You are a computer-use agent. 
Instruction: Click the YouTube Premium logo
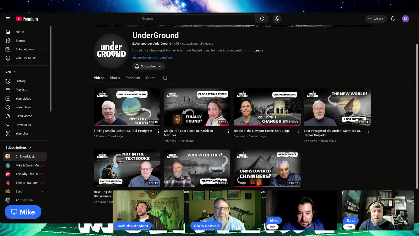pyautogui.click(x=27, y=19)
